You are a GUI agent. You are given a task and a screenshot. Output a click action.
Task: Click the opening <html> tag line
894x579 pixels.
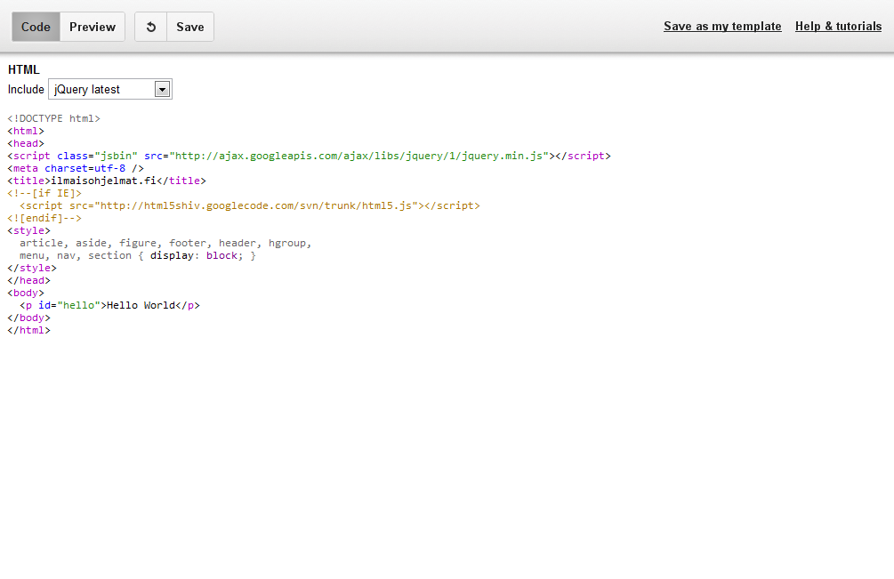[26, 131]
